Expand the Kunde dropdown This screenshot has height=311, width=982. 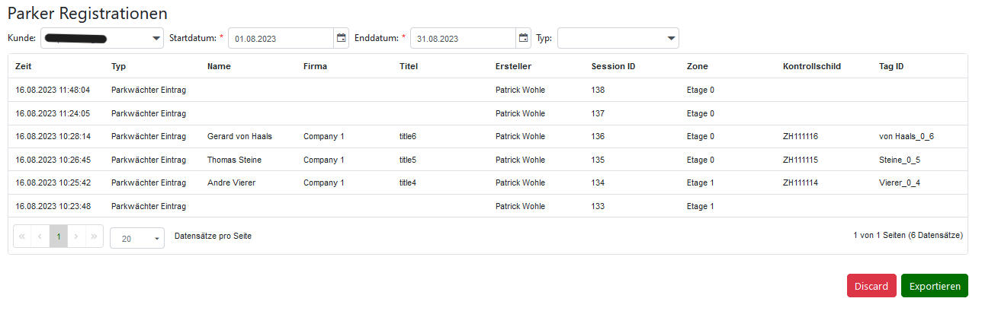102,38
